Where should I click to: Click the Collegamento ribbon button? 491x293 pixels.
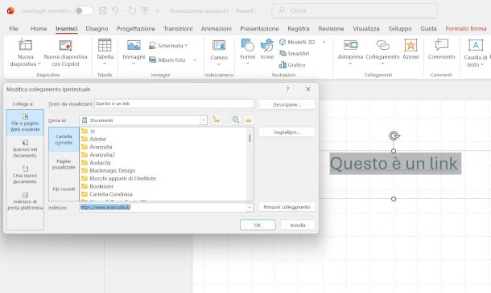pos(382,52)
